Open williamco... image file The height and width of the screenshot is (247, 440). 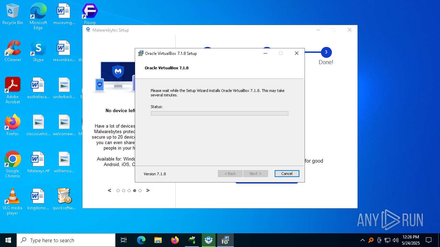click(x=64, y=162)
